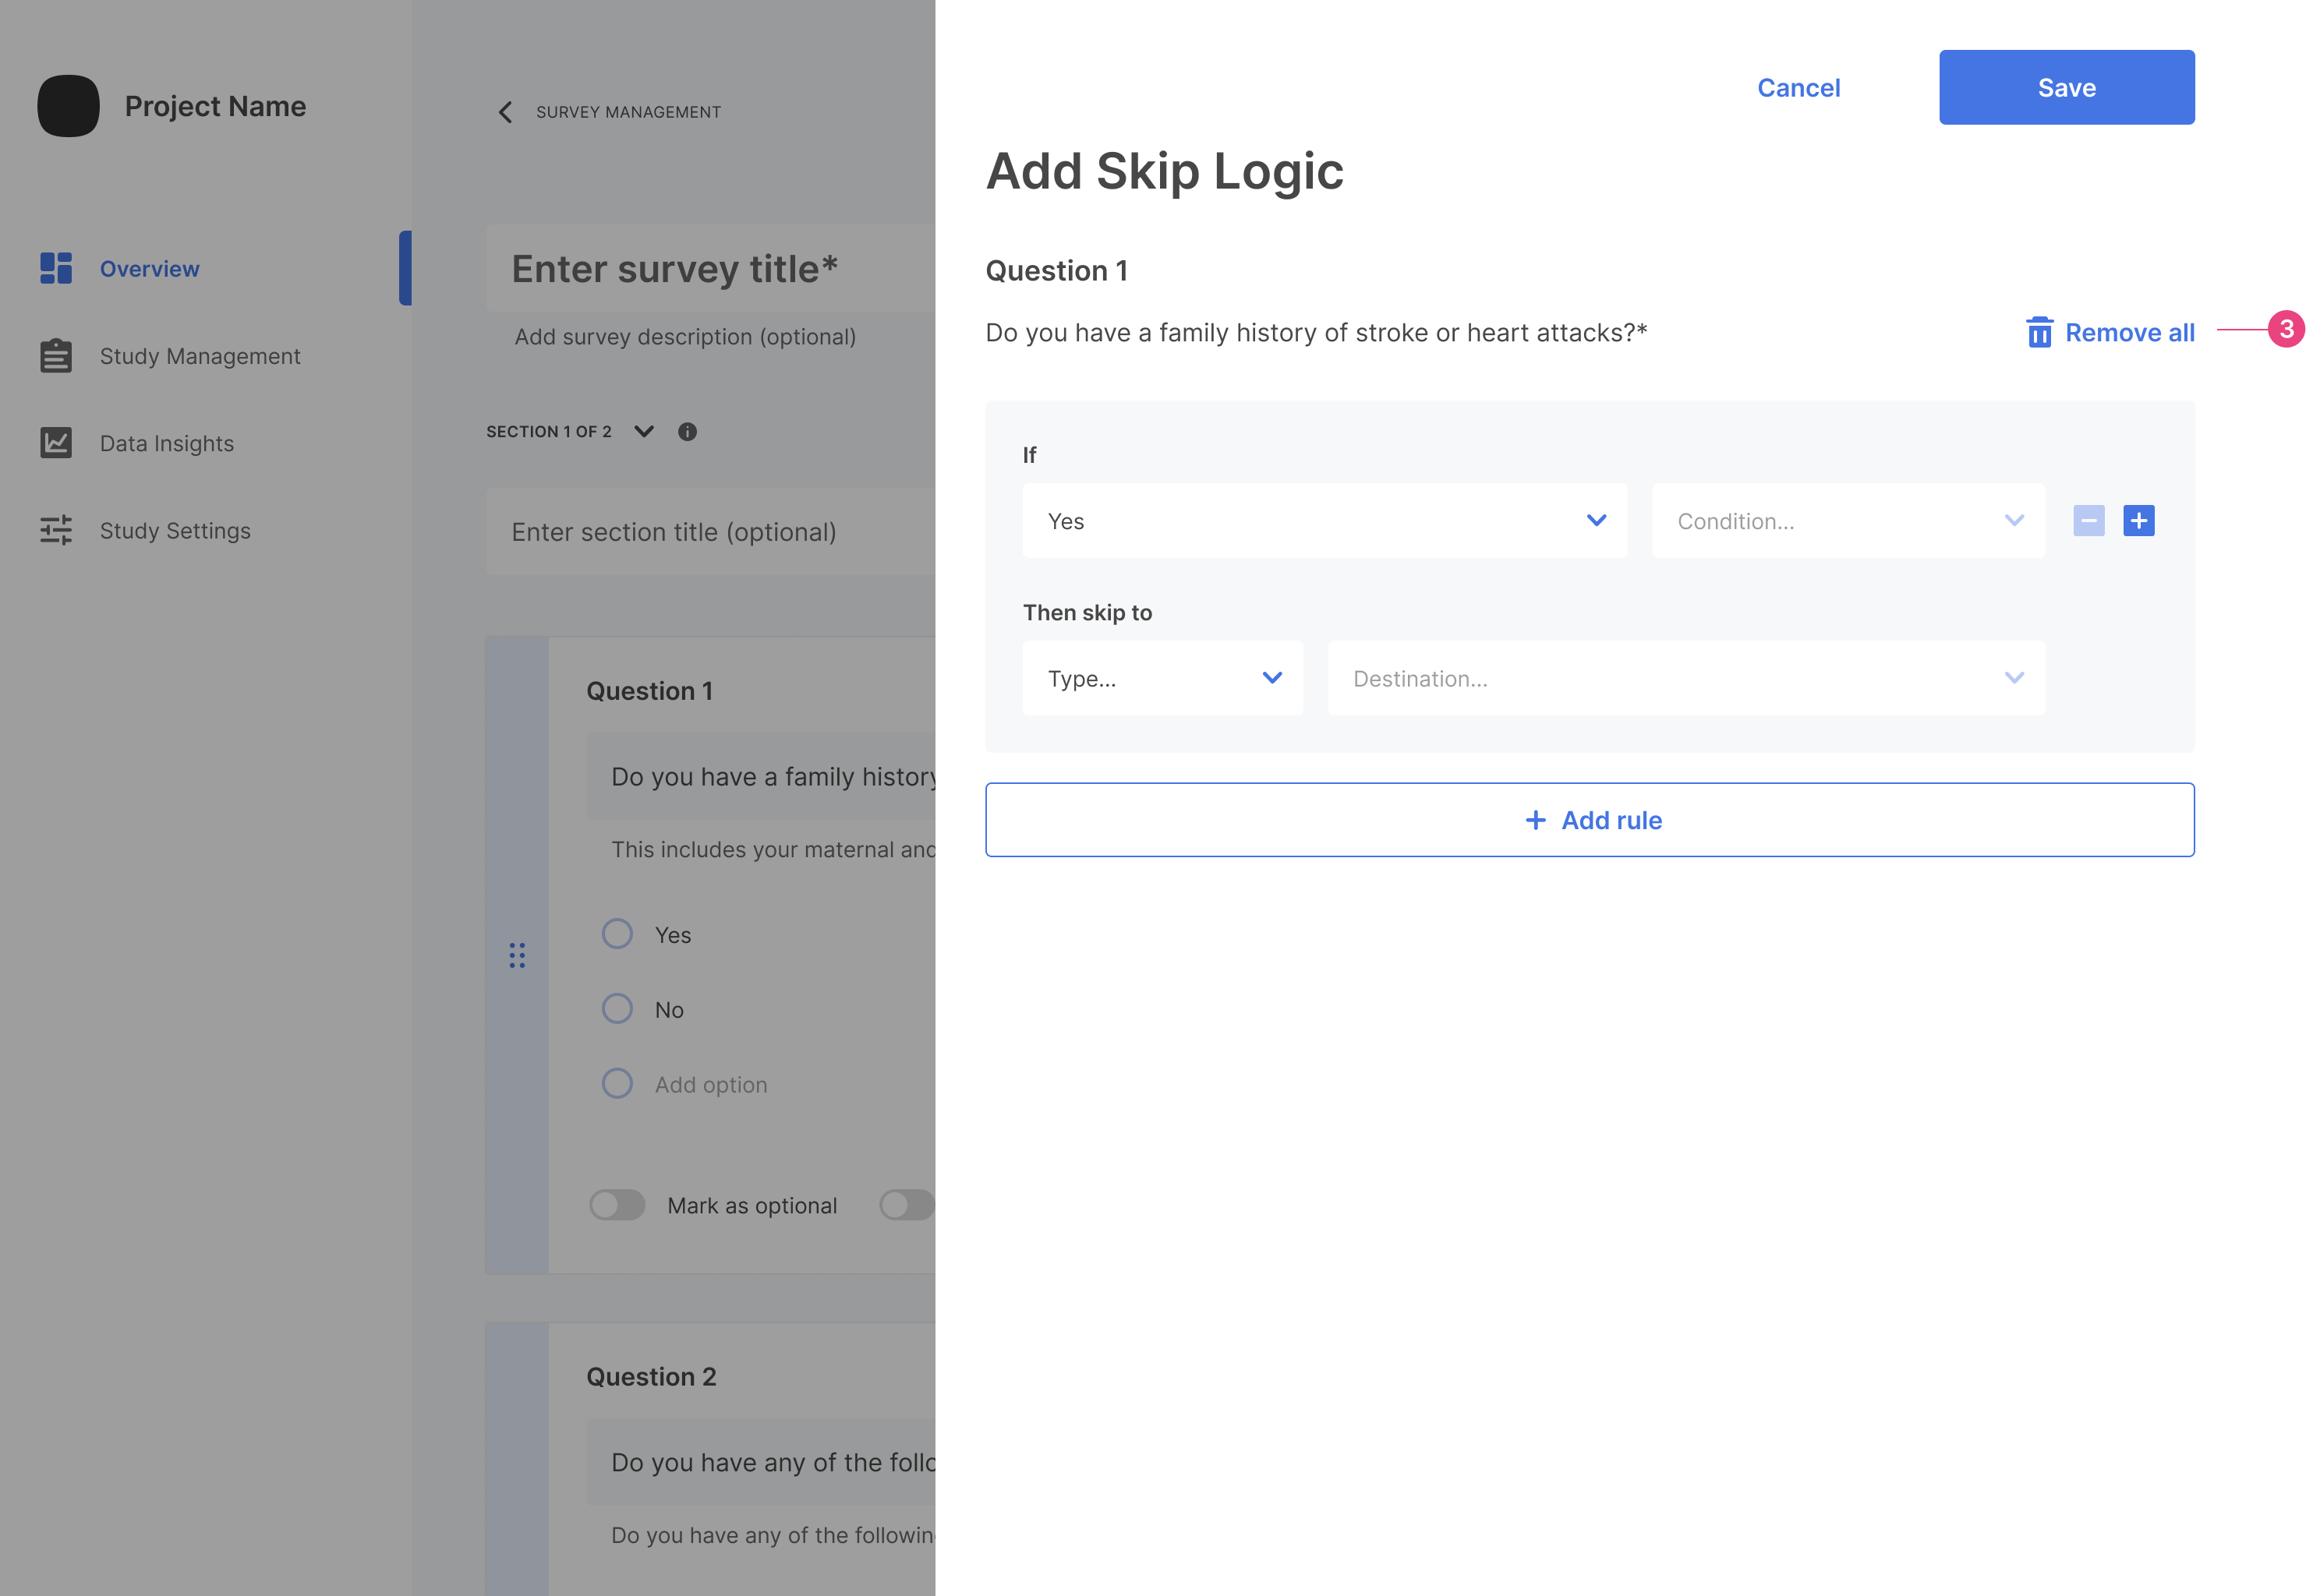The width and height of the screenshot is (2306, 1596).
Task: Click the Save button
Action: [2066, 88]
